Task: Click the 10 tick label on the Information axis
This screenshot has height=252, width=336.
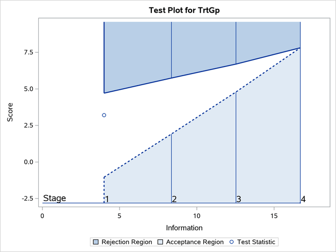Action: tap(196, 216)
